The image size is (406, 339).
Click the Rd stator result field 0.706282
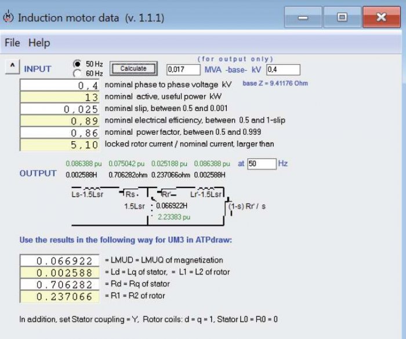(60, 284)
